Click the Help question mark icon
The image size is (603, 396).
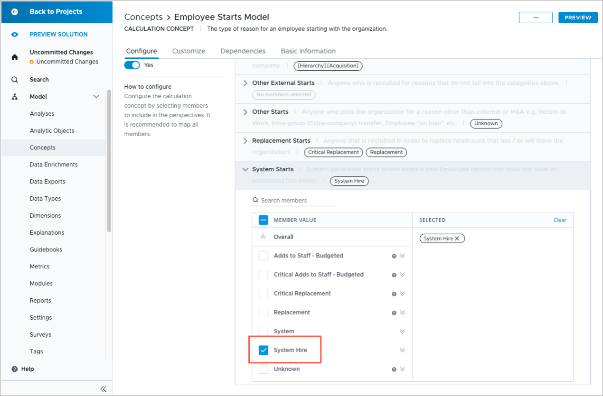(x=15, y=369)
